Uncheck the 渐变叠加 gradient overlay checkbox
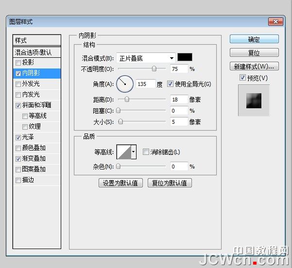The height and width of the screenshot is (268, 292). coord(18,159)
